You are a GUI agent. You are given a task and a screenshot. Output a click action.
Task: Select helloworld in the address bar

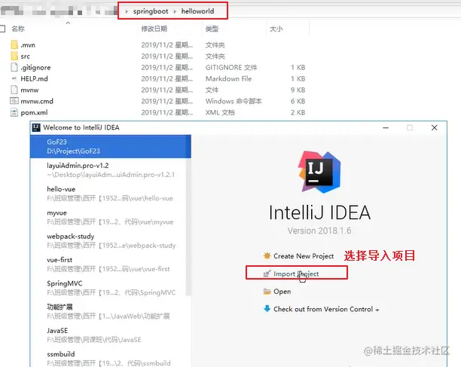[197, 11]
